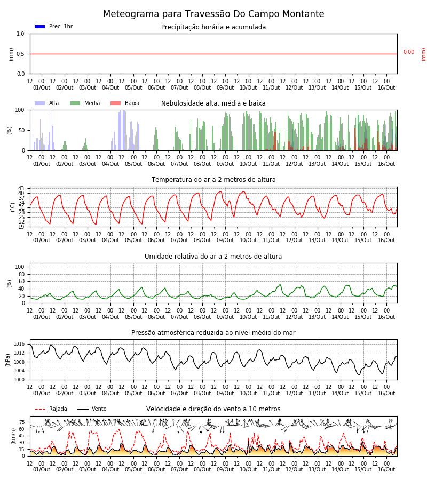Click the Temperatura do ar a 2 metros title

click(213, 180)
